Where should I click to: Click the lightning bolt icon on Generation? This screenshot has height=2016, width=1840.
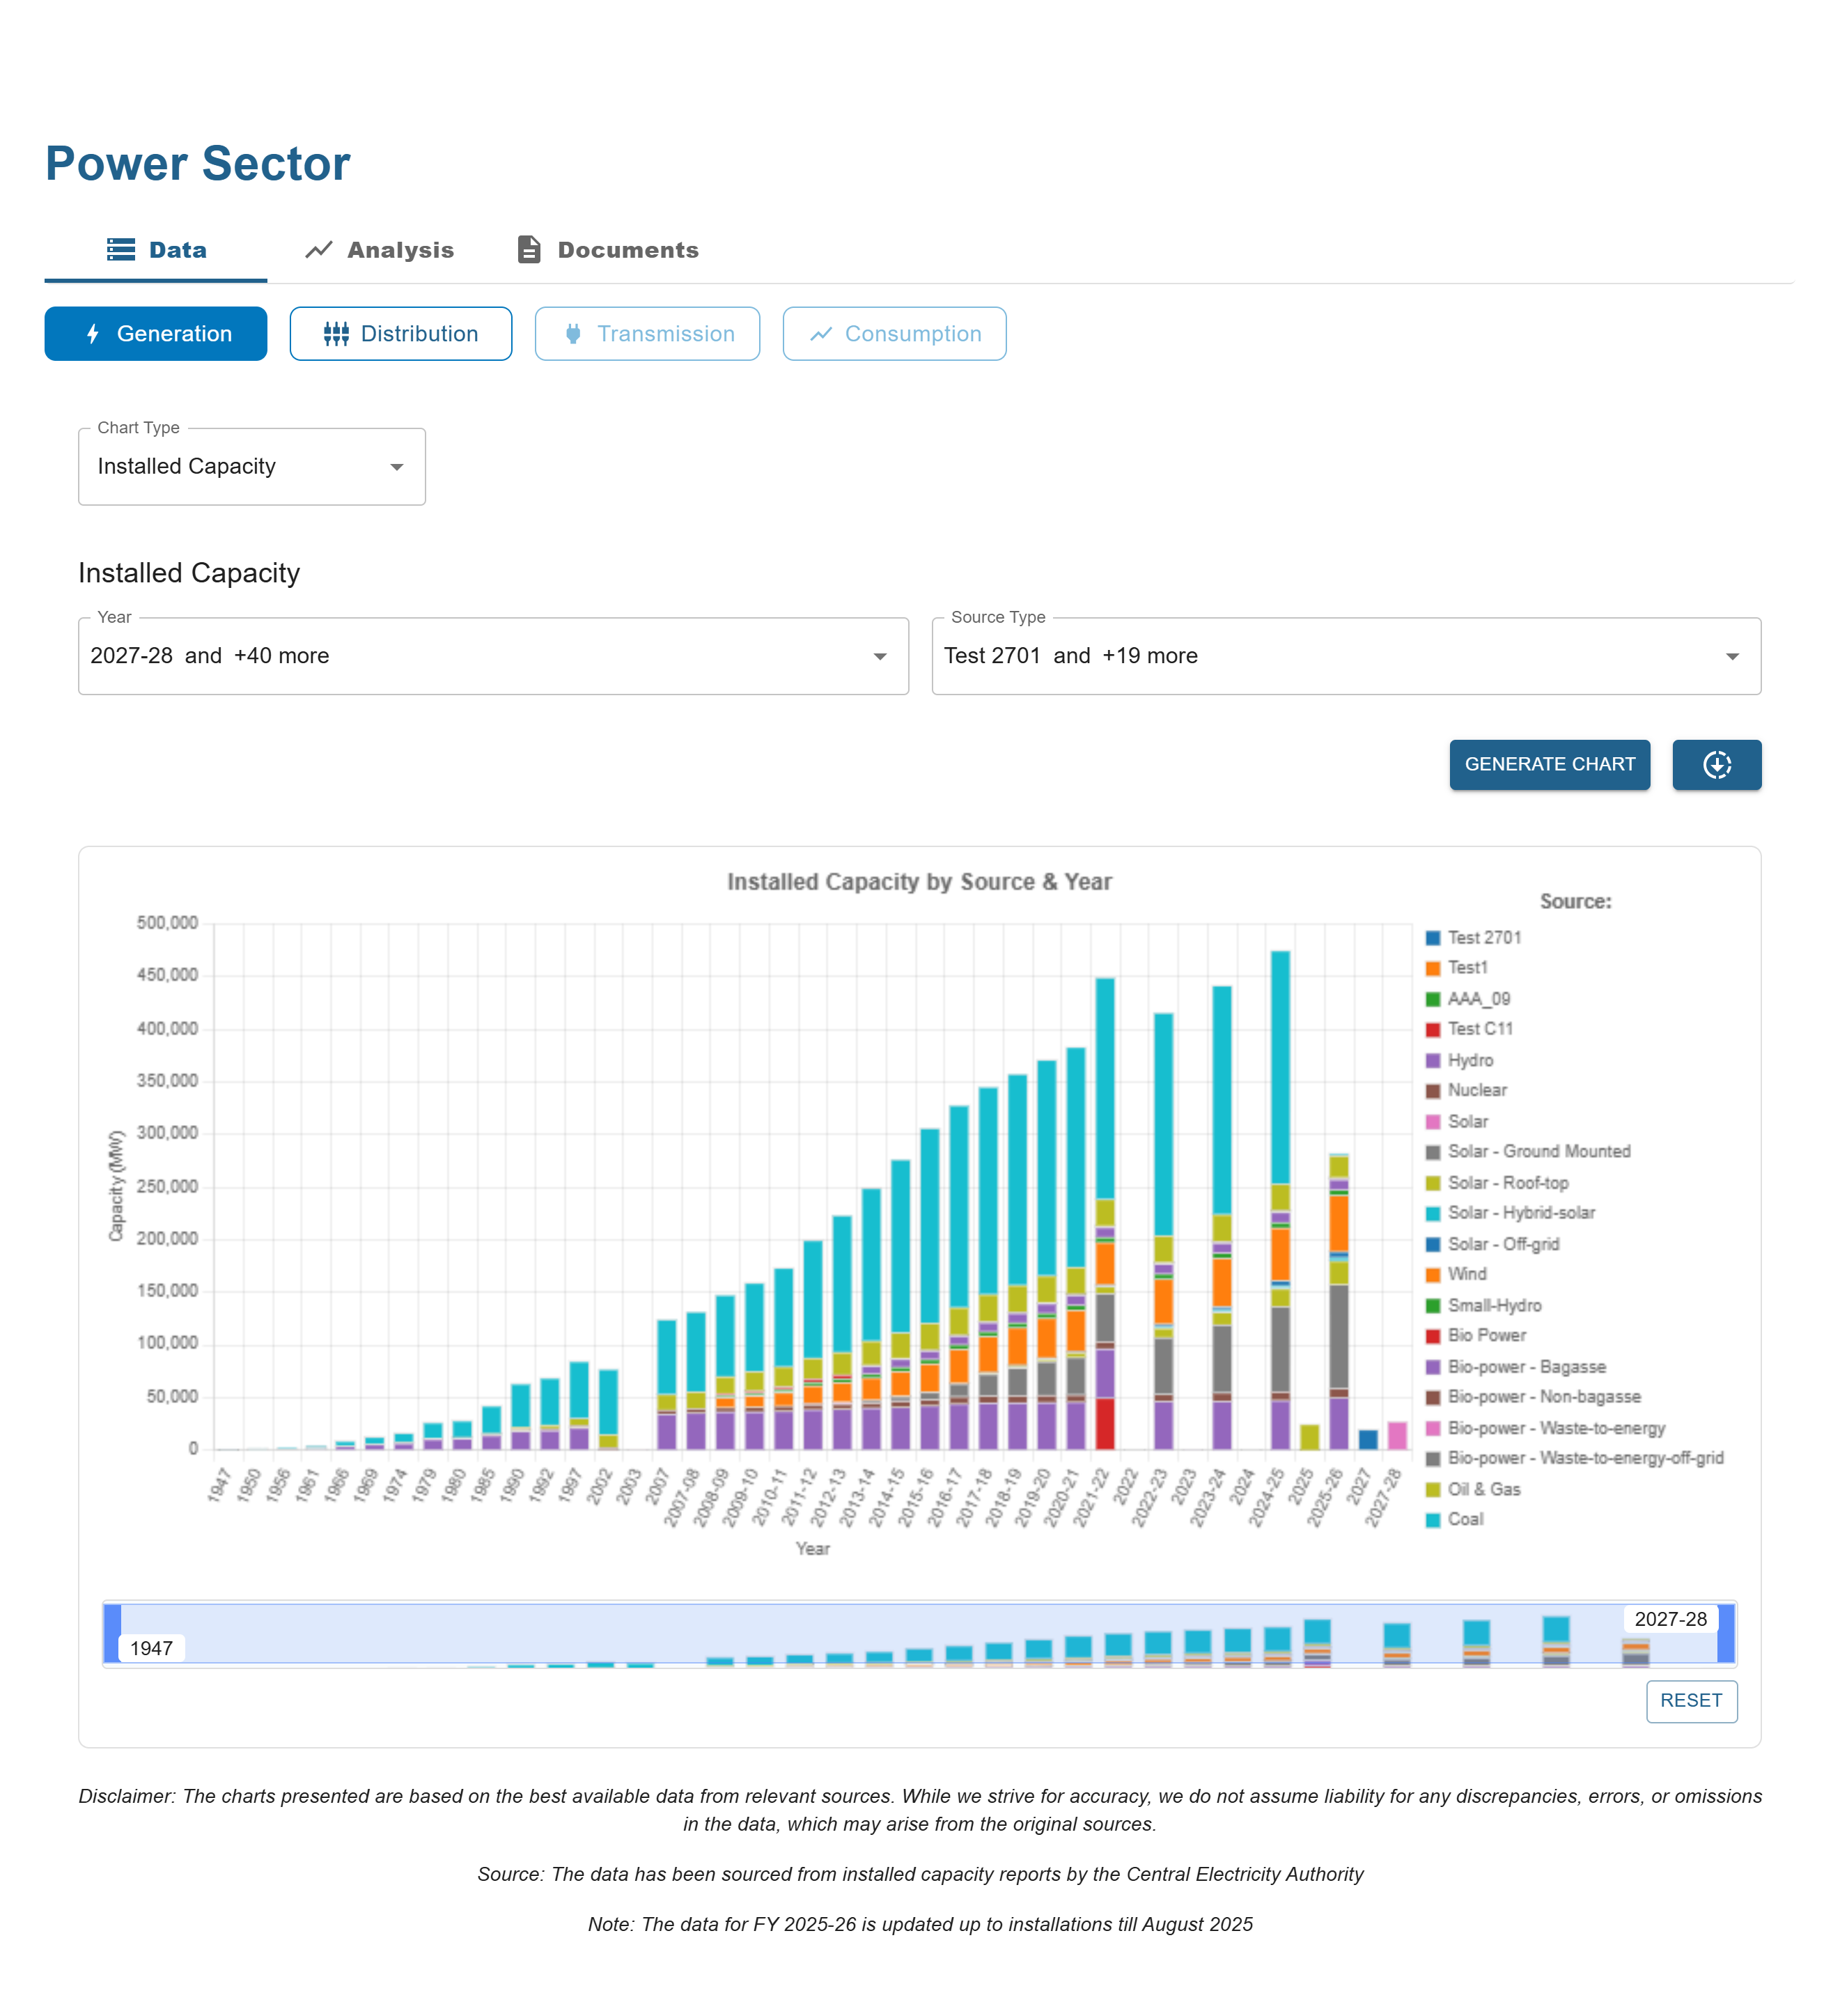(93, 334)
